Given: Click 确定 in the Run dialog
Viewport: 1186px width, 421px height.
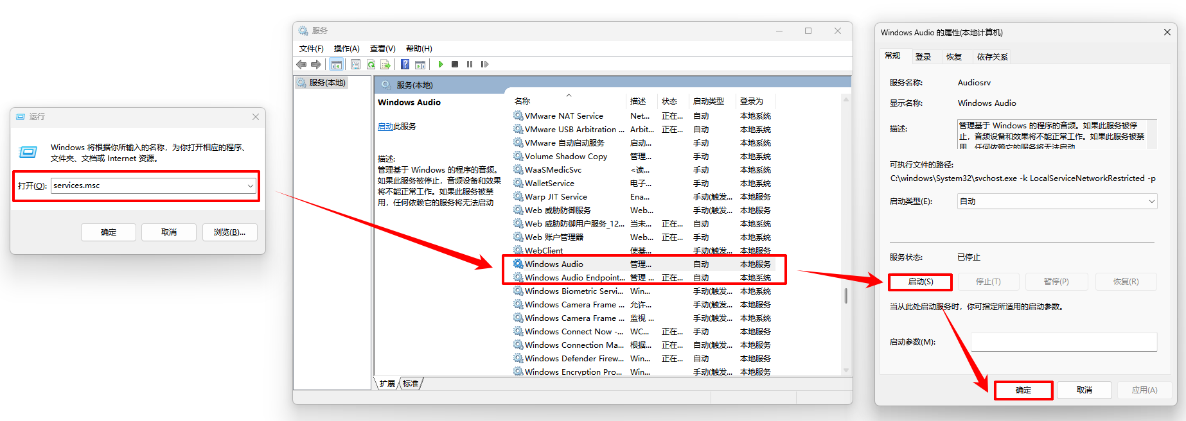Looking at the screenshot, I should point(109,232).
